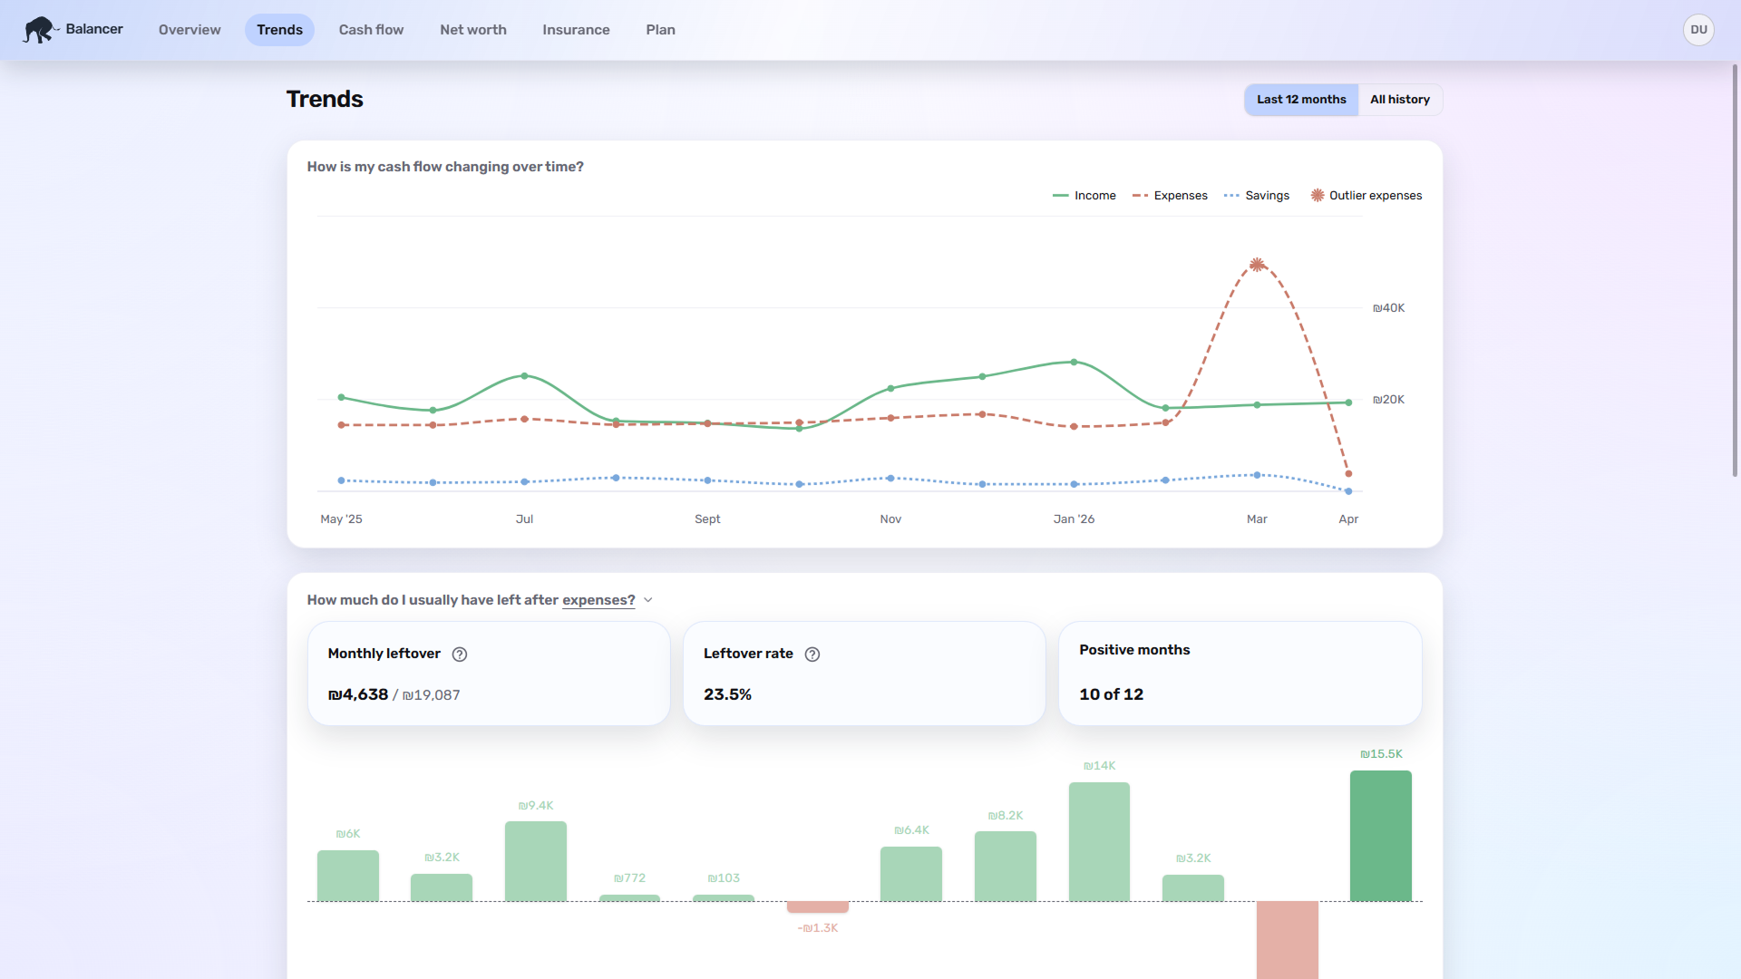
Task: Click the ₪6K leftover bar
Action: pos(348,876)
